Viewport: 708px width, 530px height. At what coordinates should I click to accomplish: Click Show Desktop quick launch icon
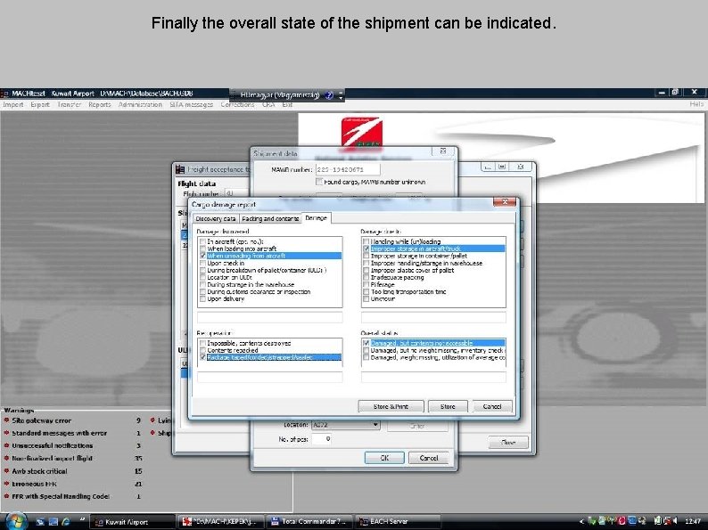[40, 521]
